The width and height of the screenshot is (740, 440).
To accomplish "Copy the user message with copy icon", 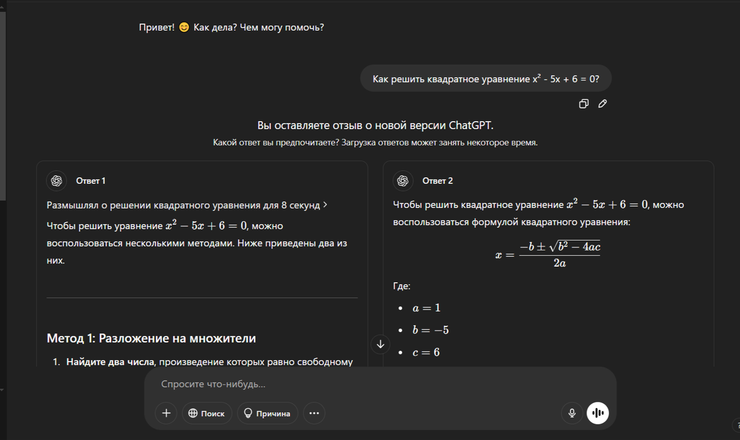I will [x=584, y=104].
